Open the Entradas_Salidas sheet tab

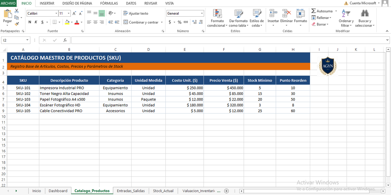[x=131, y=191]
